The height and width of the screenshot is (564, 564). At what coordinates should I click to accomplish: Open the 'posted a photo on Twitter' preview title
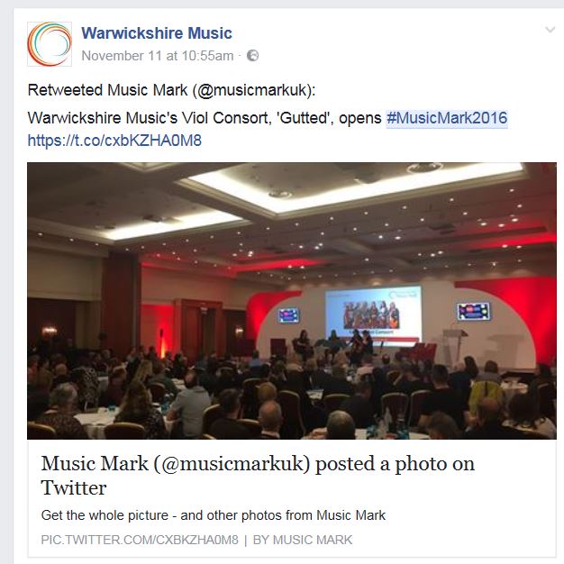click(x=258, y=475)
